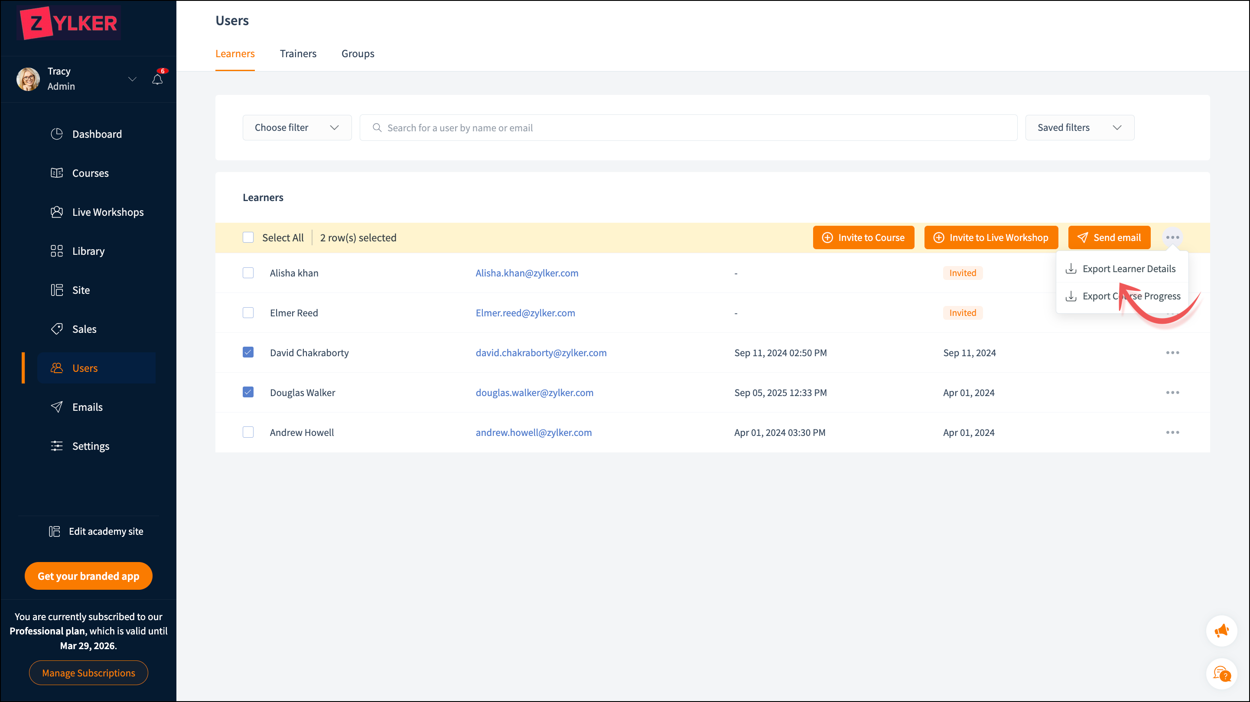Viewport: 1250px width, 702px height.
Task: Click the user search input field
Action: pyautogui.click(x=688, y=127)
